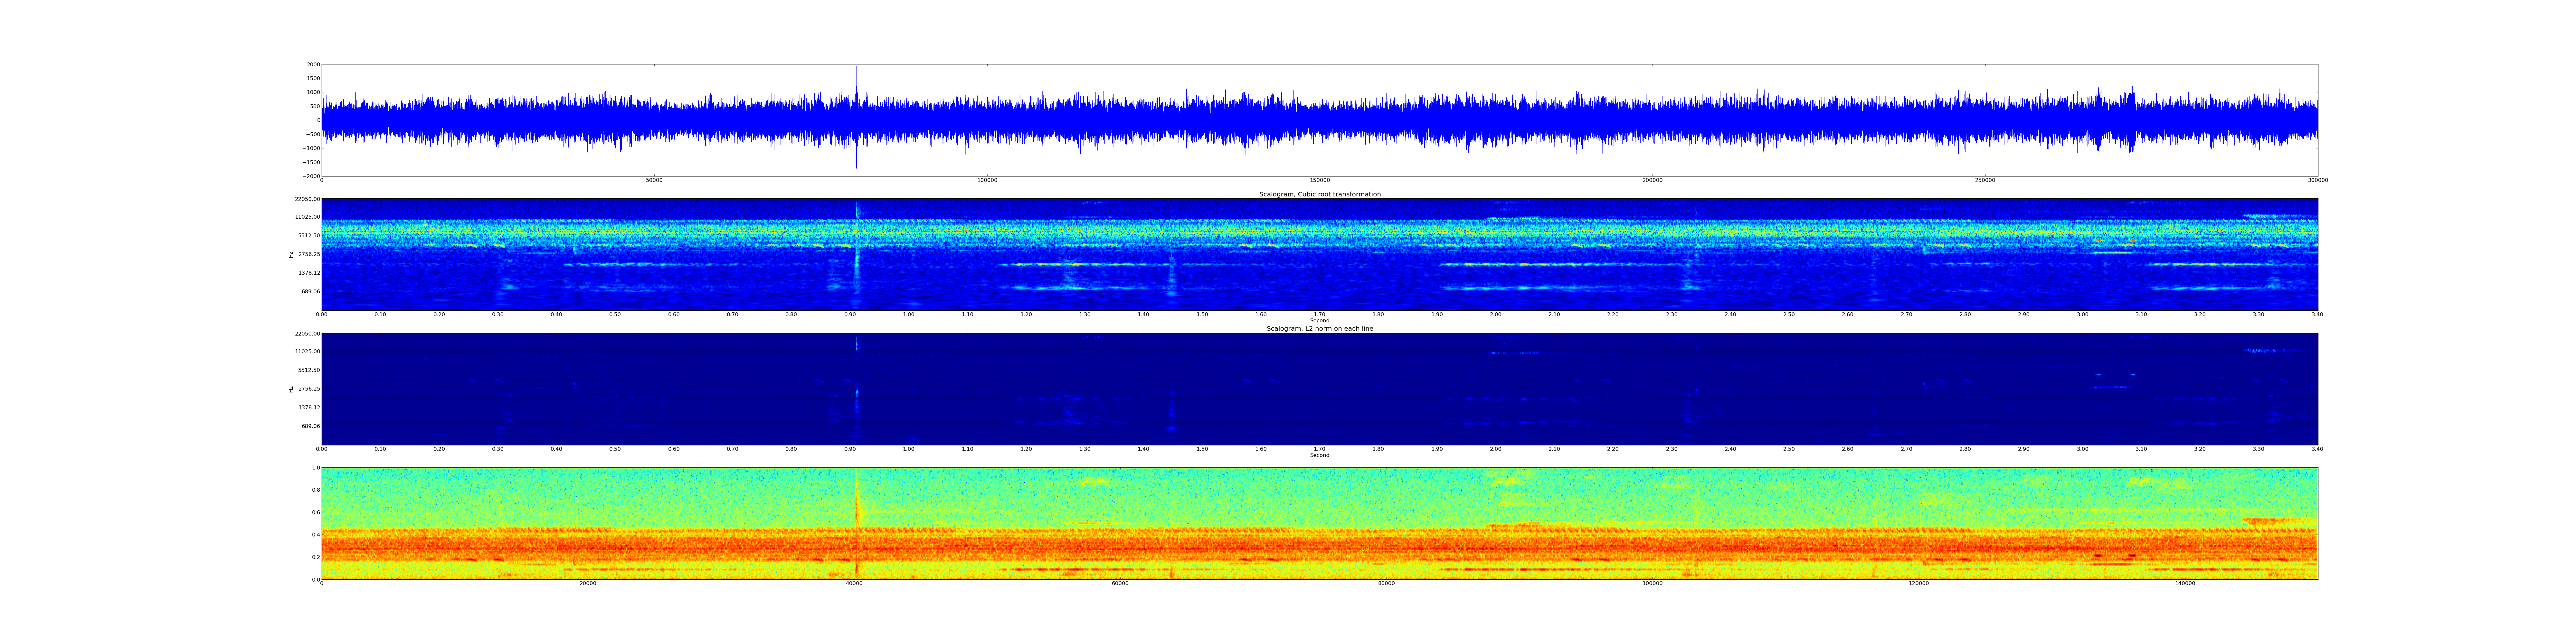Click the 3.40 second tick under the L2 norm scalogram
The width and height of the screenshot is (2576, 644).
(2317, 449)
